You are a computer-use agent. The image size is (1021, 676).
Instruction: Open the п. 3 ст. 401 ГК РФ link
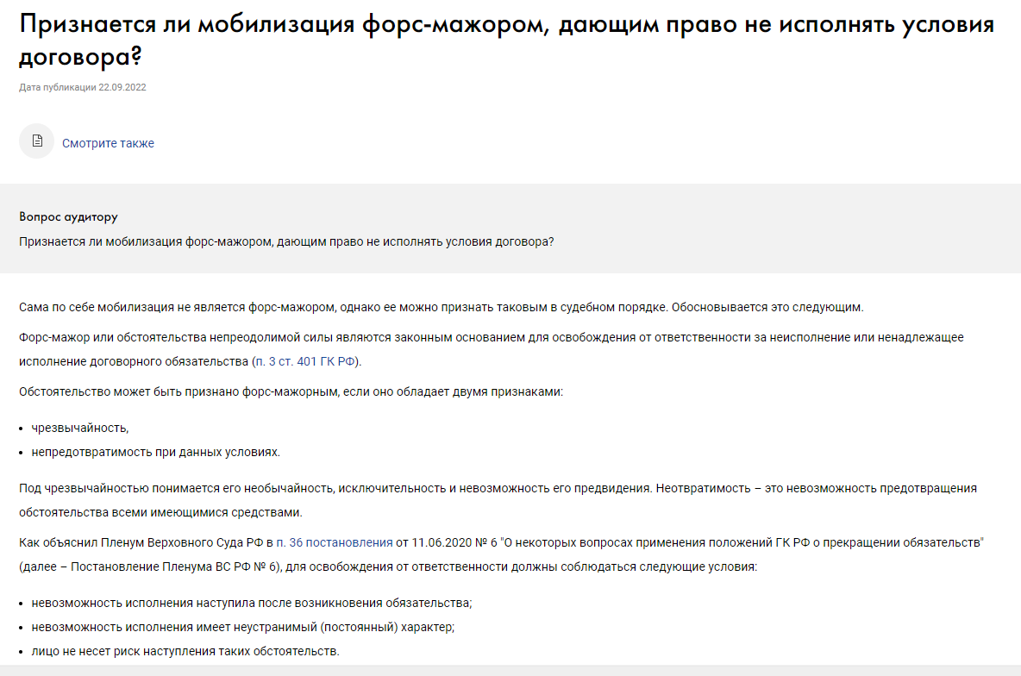pyautogui.click(x=305, y=361)
